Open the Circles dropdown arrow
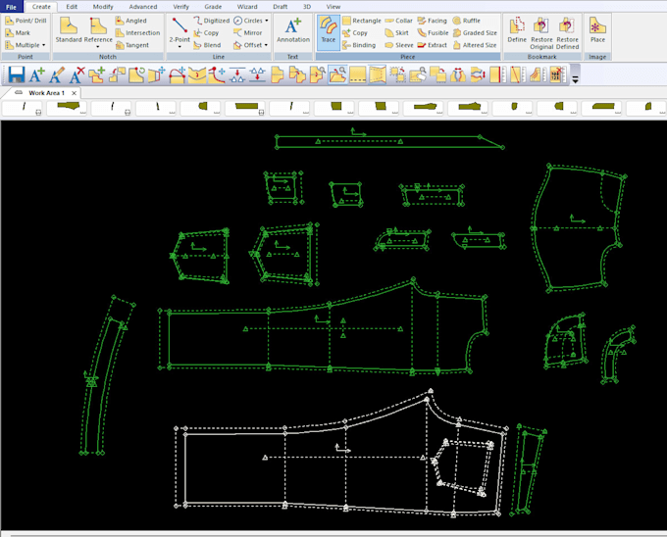 point(267,21)
